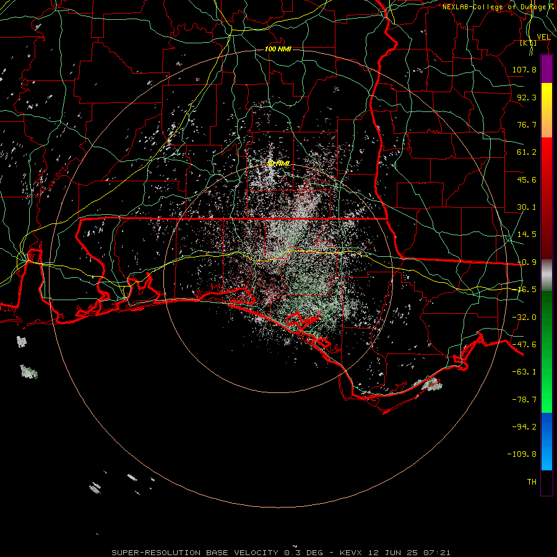The width and height of the screenshot is (557, 557).
Task: Select the -94.2 legend value
Action: [x=524, y=427]
